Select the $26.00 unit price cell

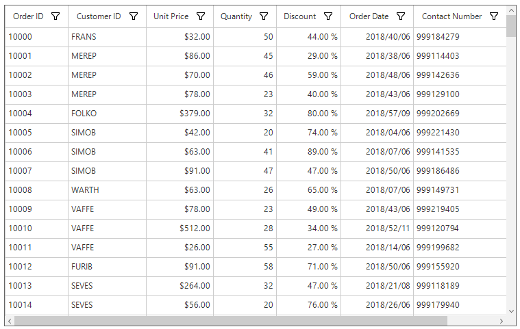(x=179, y=248)
